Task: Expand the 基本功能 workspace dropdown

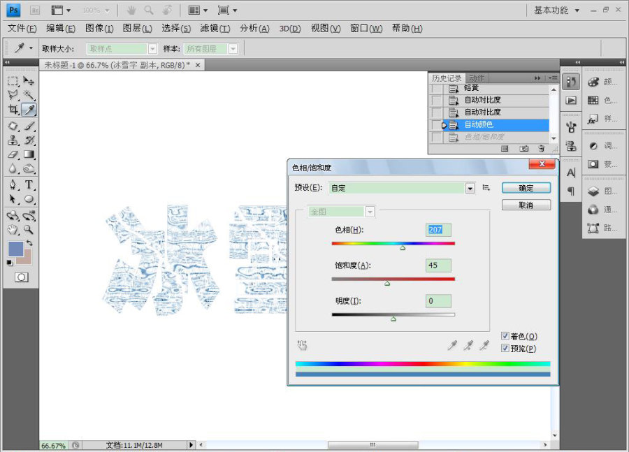Action: point(577,10)
